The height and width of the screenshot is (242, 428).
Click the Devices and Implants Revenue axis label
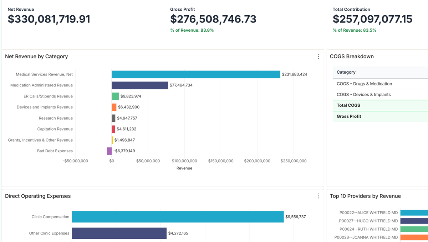tap(45, 107)
